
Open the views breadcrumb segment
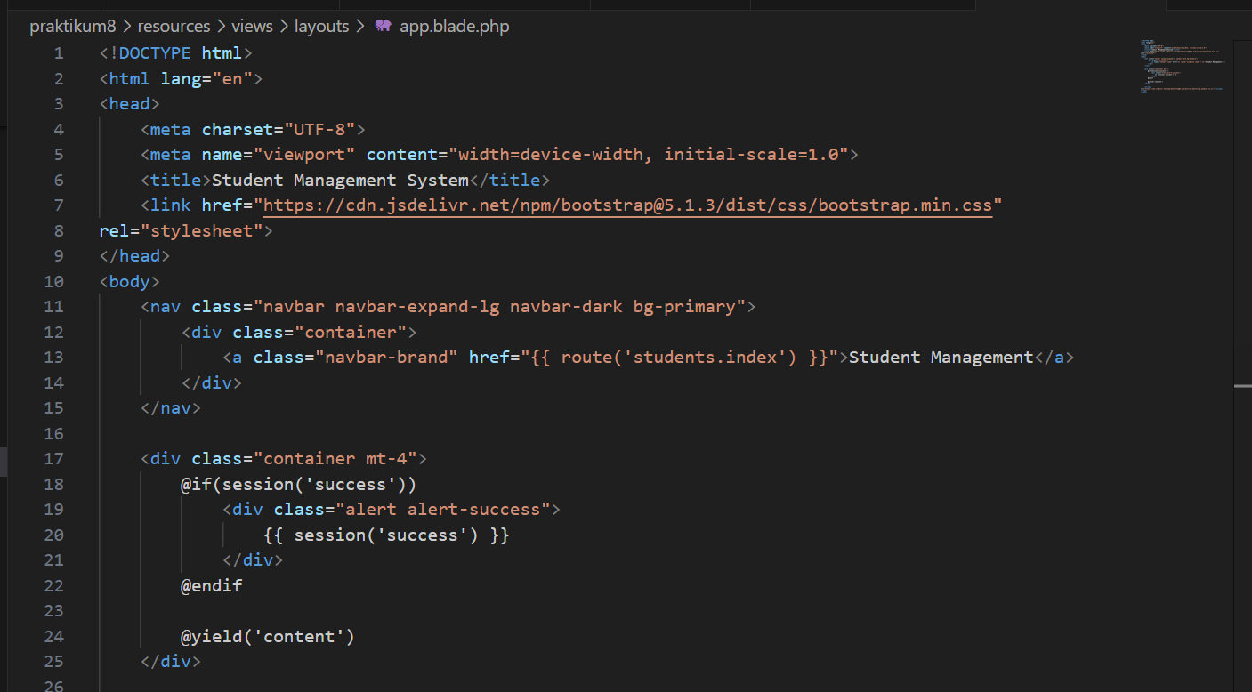[x=252, y=26]
